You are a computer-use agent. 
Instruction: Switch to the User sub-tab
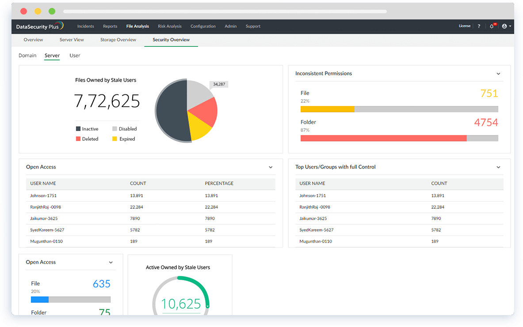tap(75, 56)
